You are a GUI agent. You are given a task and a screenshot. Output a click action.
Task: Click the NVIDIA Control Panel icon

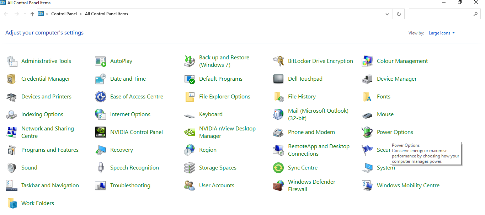tap(101, 132)
